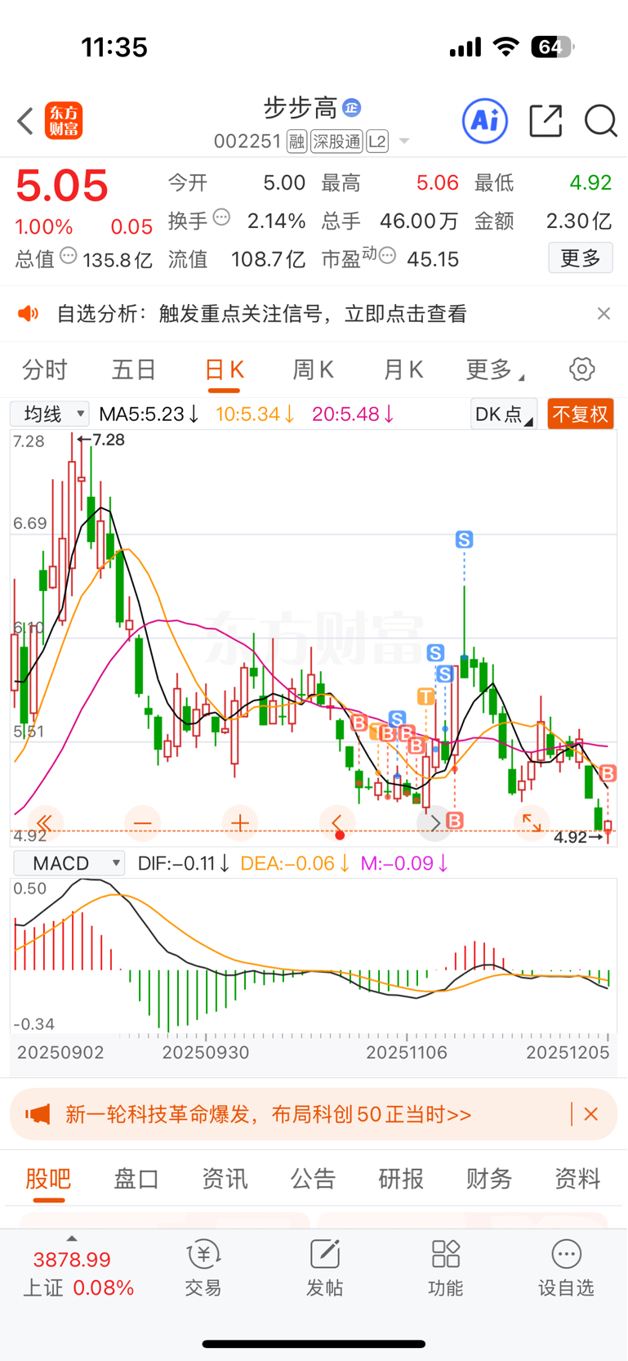Tap the blue S marker at chart peak
This screenshot has width=628, height=1361.
pyautogui.click(x=464, y=539)
